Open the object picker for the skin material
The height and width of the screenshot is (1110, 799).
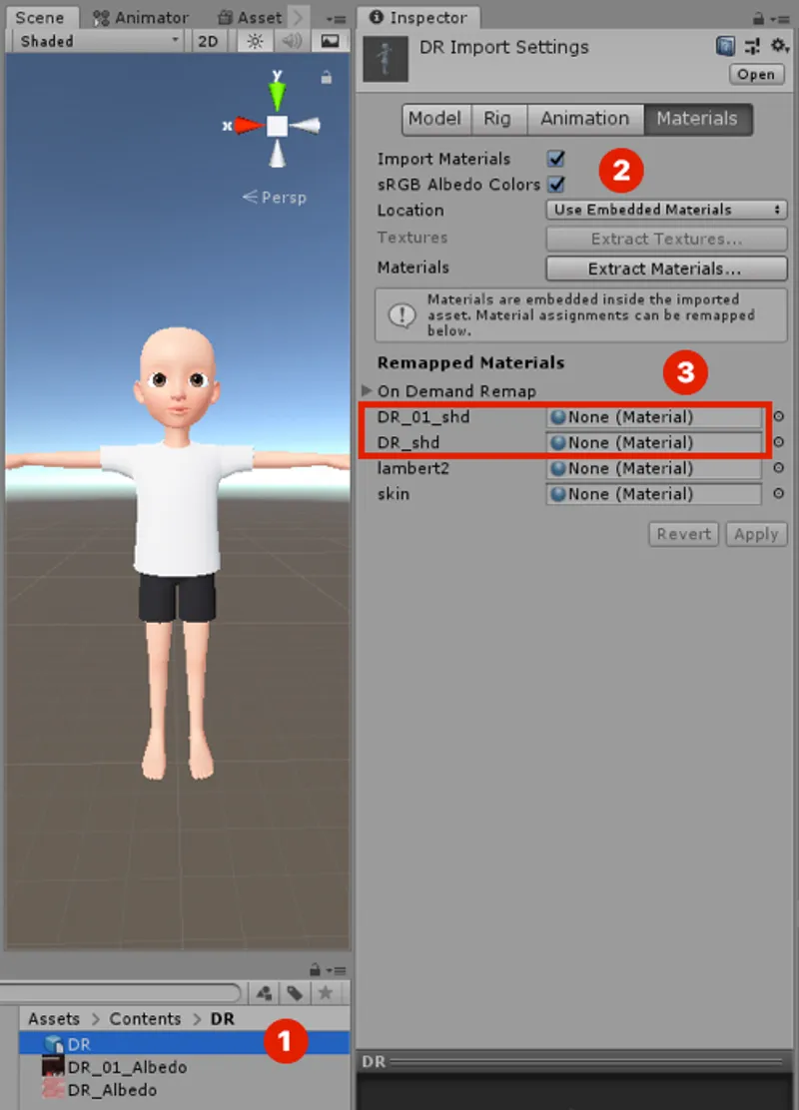(x=777, y=494)
